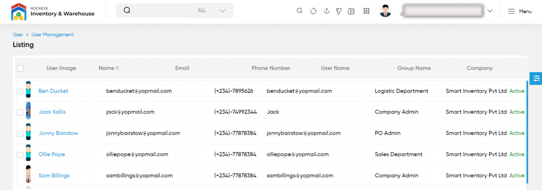Click the magnifier icon beside refresh
Screen dimensions: 542x190
(300, 11)
